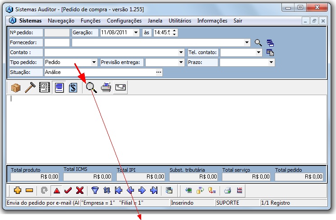
Task: Click the SUPORTE status bar entry
Action: tap(237, 203)
